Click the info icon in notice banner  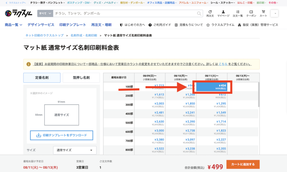pos(28,64)
